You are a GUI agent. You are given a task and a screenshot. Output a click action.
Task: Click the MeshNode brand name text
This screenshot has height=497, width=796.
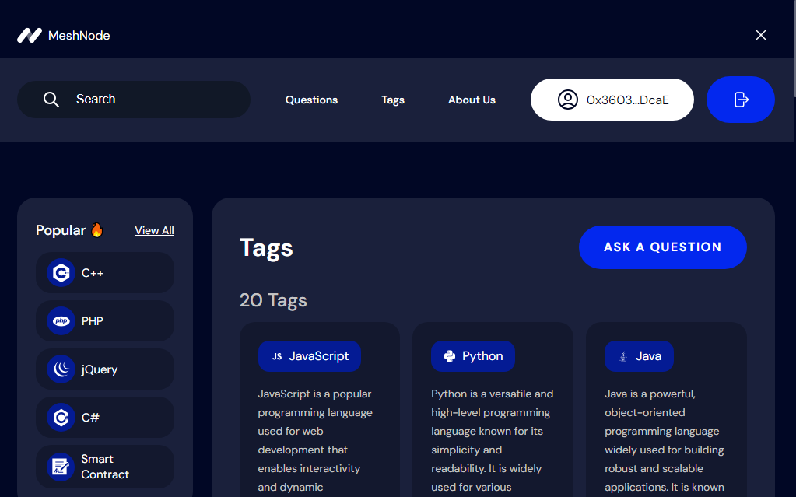coord(79,36)
